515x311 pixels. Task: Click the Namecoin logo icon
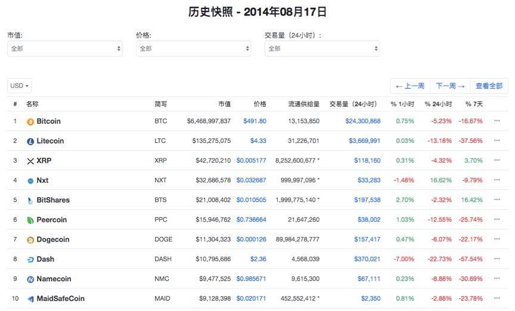[30, 279]
